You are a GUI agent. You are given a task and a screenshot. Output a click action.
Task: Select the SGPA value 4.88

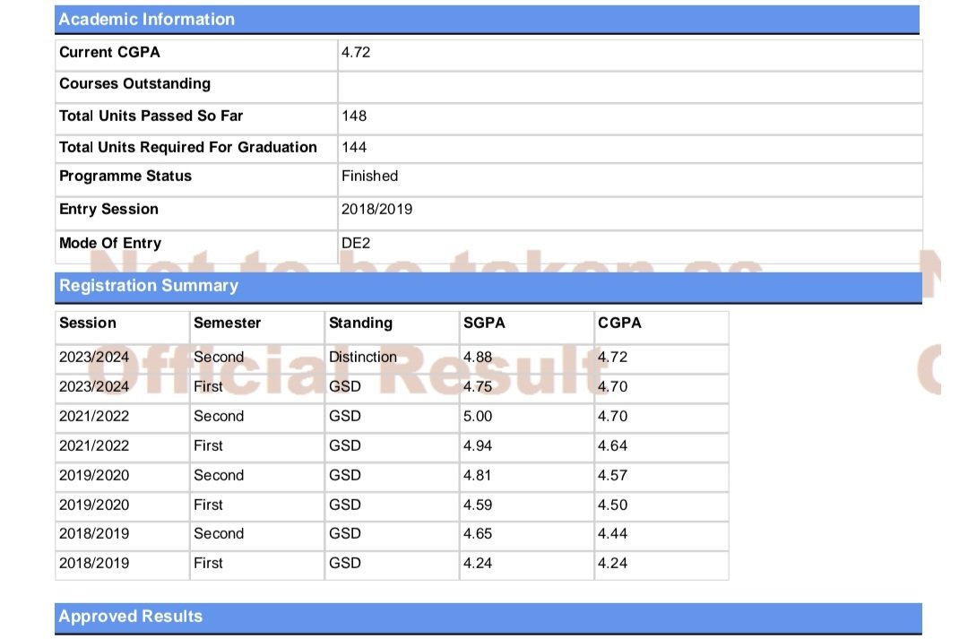(x=478, y=357)
